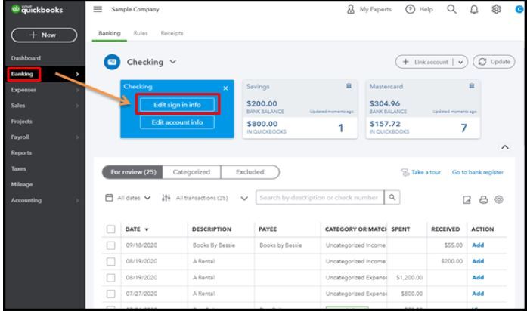
Task: Expand the Accounting sidebar chevron
Action: coord(77,200)
